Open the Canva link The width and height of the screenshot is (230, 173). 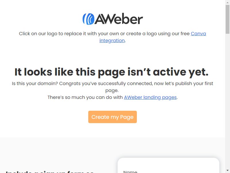click(x=198, y=33)
